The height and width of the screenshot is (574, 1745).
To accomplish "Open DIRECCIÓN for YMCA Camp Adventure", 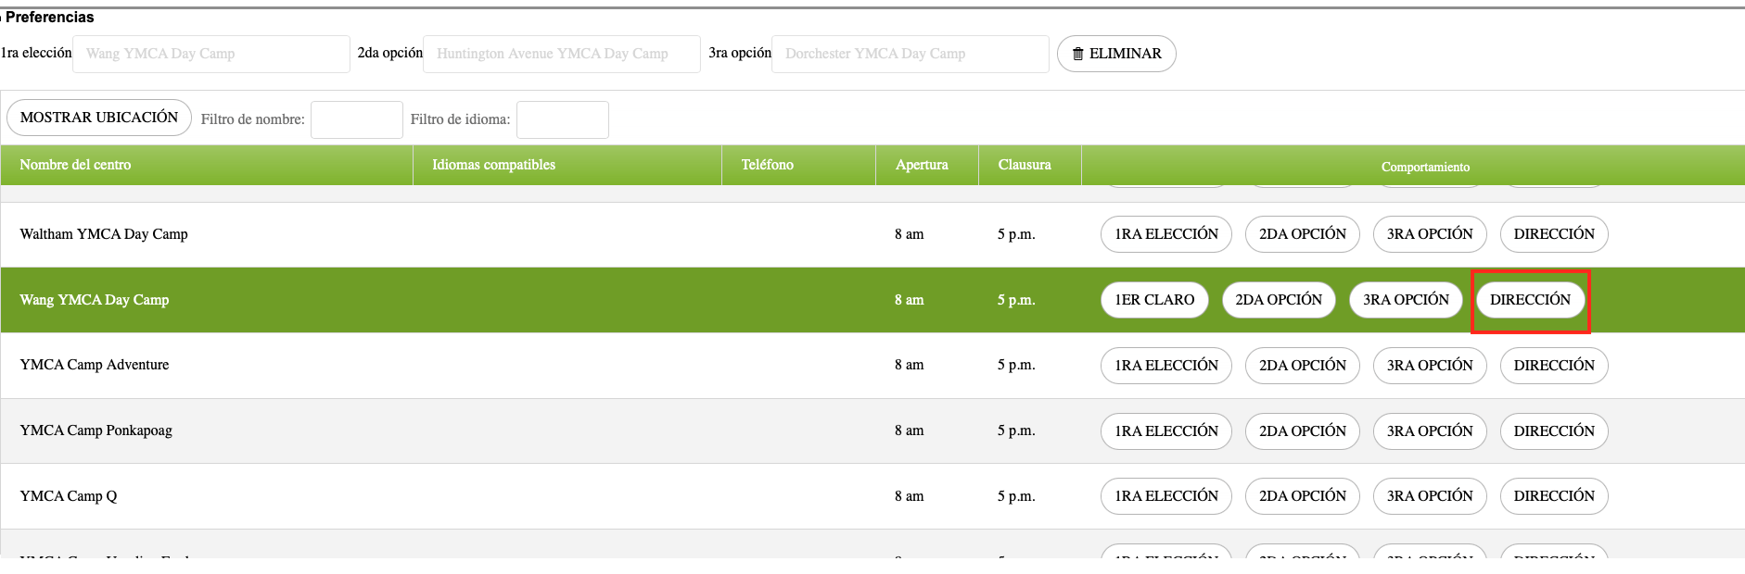I will tap(1554, 366).
